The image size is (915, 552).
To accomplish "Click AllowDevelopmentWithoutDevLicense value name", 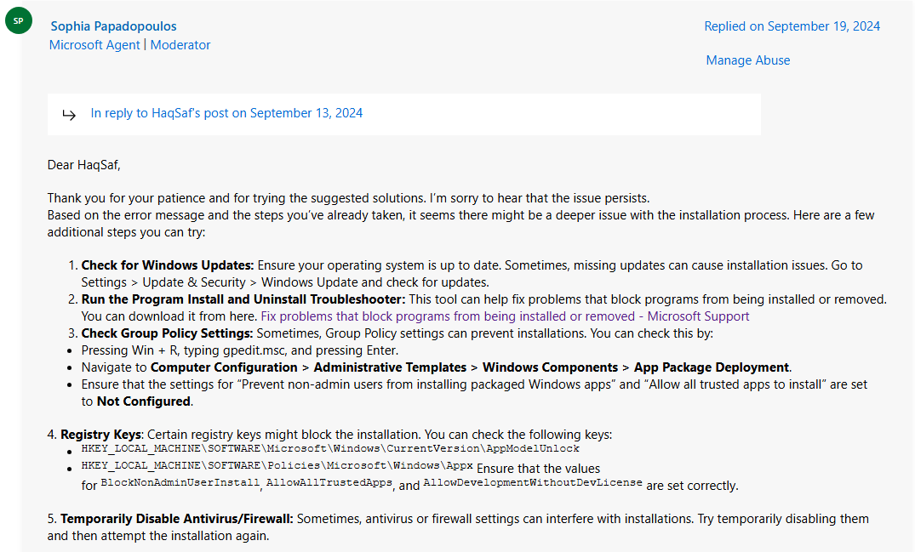I will point(533,482).
